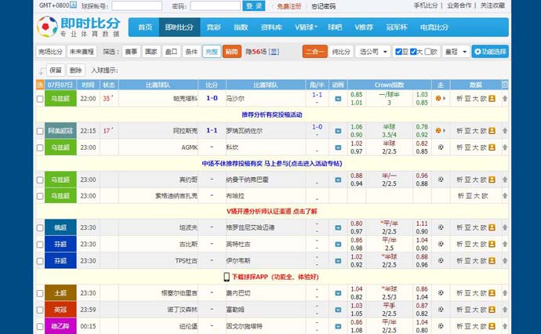The image size is (541, 334).
Task: Check the box for the 土超 23:30 match
Action: point(40,293)
